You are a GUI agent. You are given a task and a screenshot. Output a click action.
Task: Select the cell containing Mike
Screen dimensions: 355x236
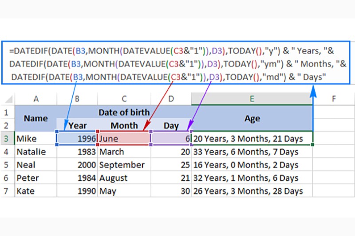click(x=35, y=139)
